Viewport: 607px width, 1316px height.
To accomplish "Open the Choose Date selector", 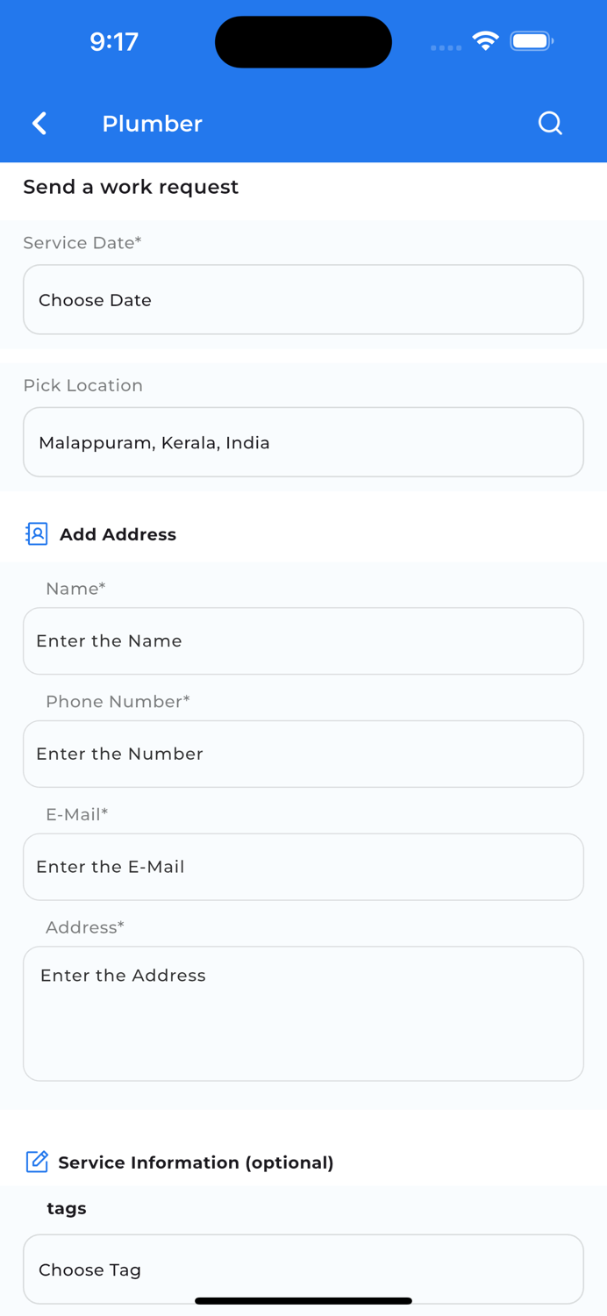I will pos(303,299).
